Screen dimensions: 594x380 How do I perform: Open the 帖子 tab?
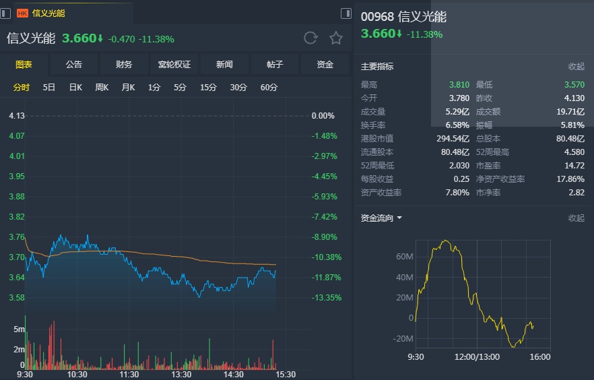point(275,65)
